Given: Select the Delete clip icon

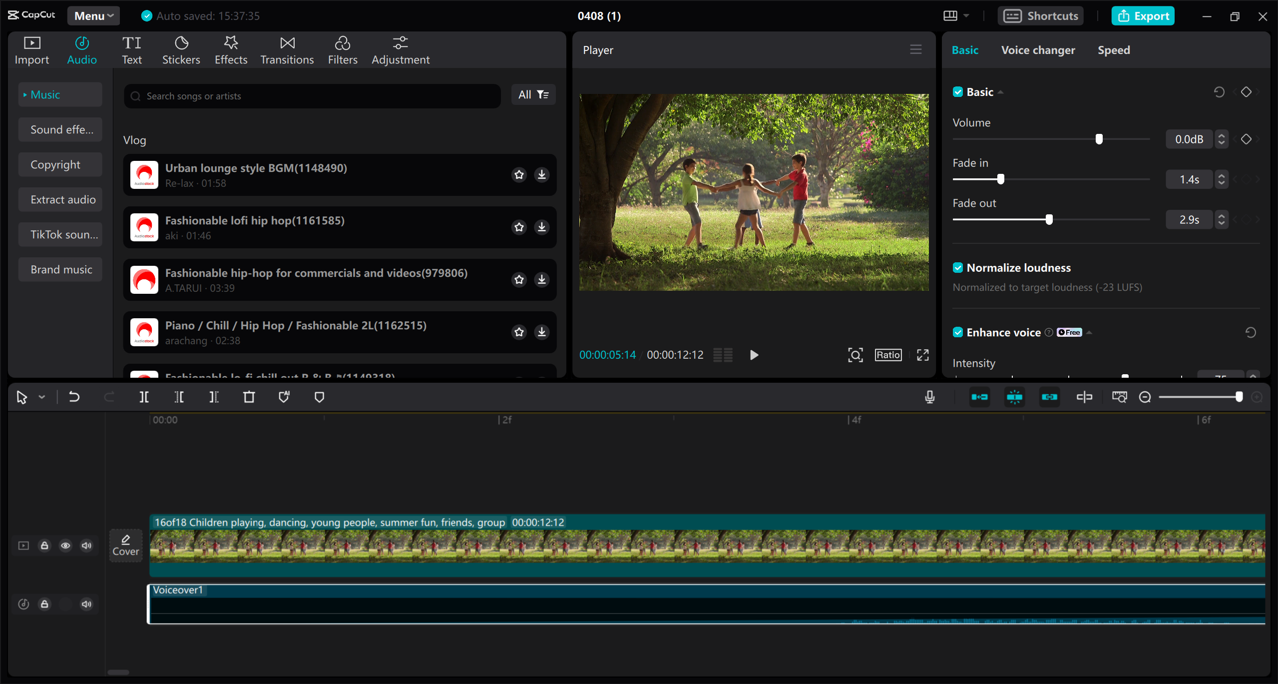Looking at the screenshot, I should (249, 396).
